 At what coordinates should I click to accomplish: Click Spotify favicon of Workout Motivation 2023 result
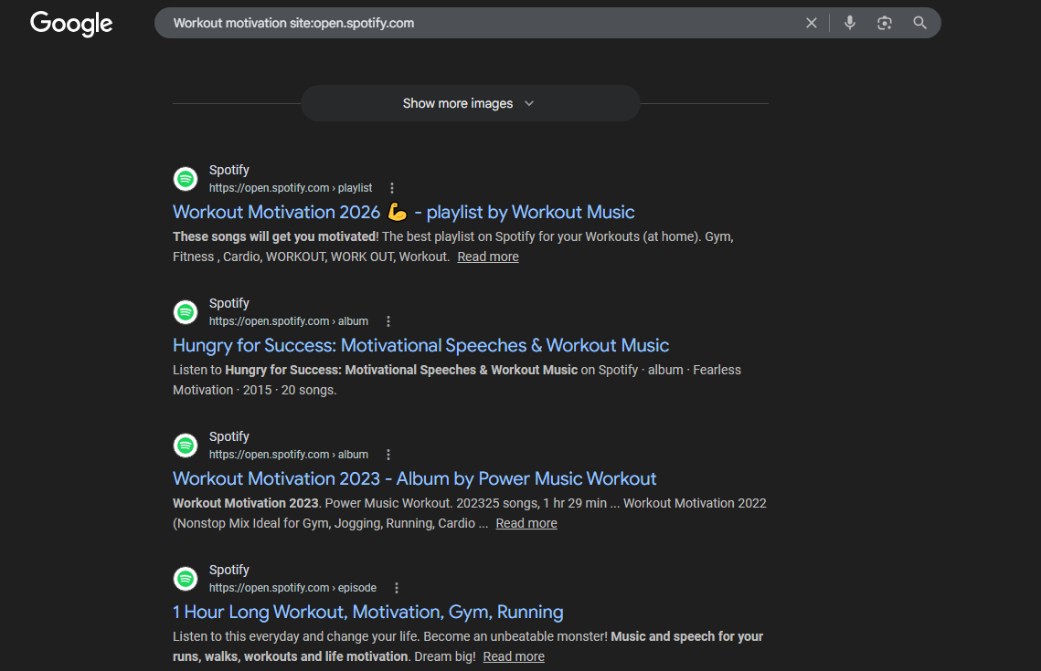pyautogui.click(x=186, y=446)
